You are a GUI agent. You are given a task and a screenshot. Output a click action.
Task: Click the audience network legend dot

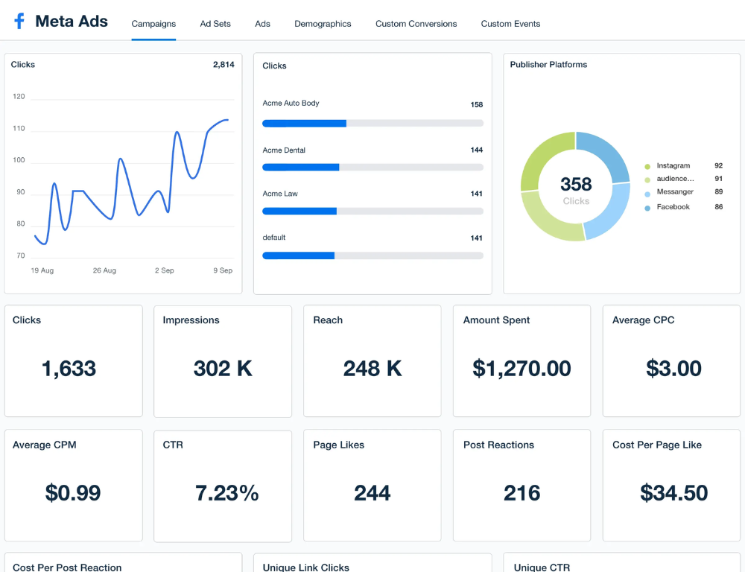coord(647,179)
